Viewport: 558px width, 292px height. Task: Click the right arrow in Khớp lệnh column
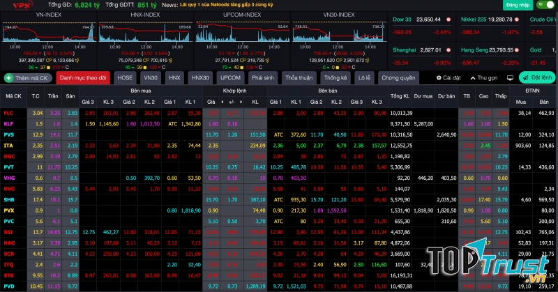pyautogui.click(x=240, y=101)
